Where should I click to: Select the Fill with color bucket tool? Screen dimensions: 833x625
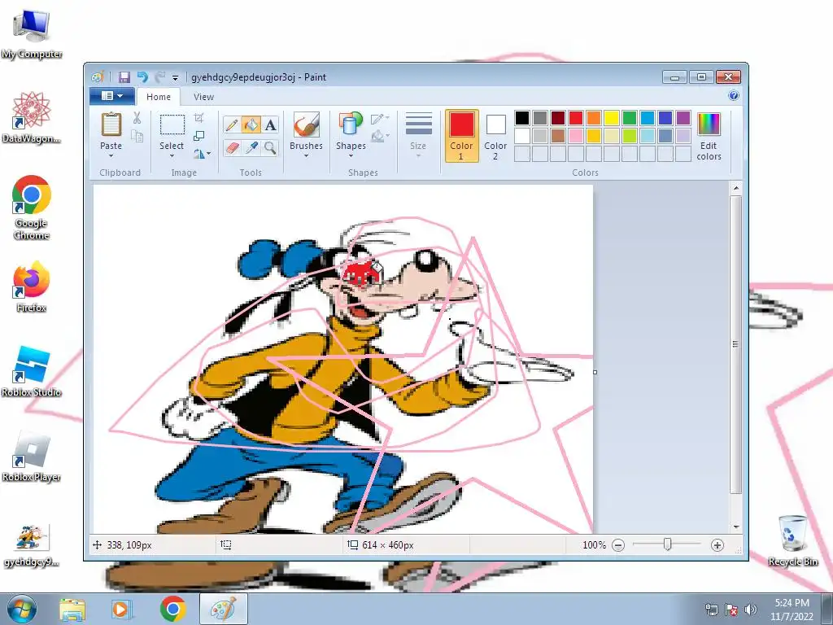(x=251, y=125)
